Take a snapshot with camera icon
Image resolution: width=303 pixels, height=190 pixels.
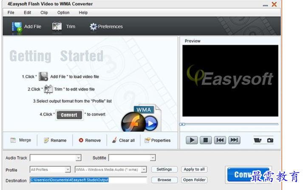coord(270,140)
